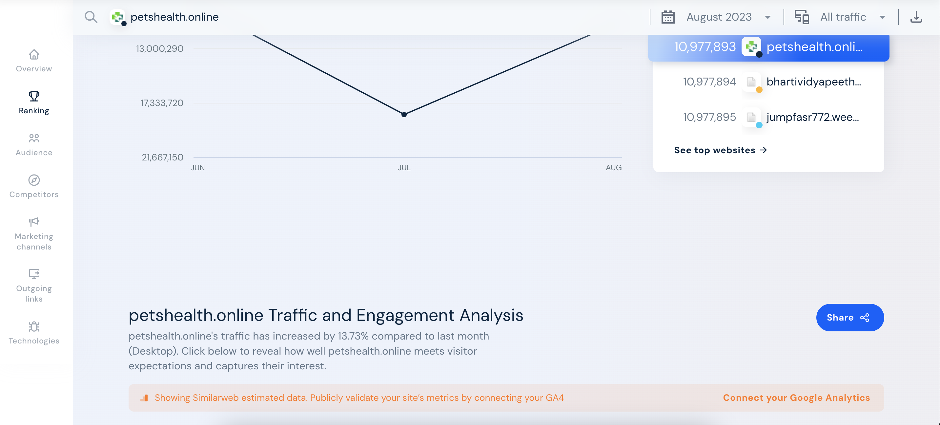Open Marketing channels in the sidebar
This screenshot has height=425, width=940.
click(x=34, y=234)
